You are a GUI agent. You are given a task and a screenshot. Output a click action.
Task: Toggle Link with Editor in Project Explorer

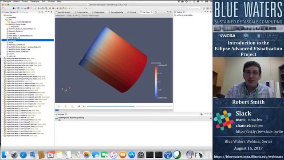pyautogui.click(x=43, y=12)
